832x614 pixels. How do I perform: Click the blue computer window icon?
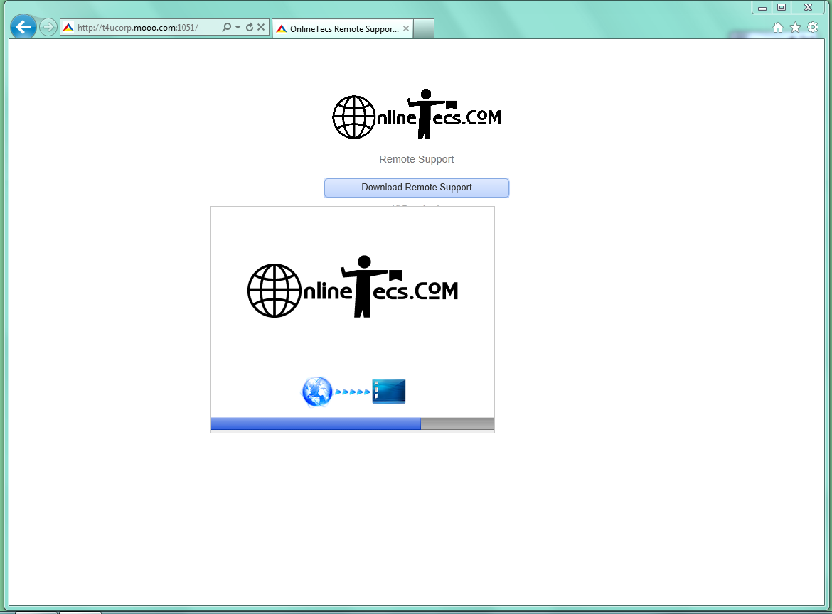(x=389, y=392)
